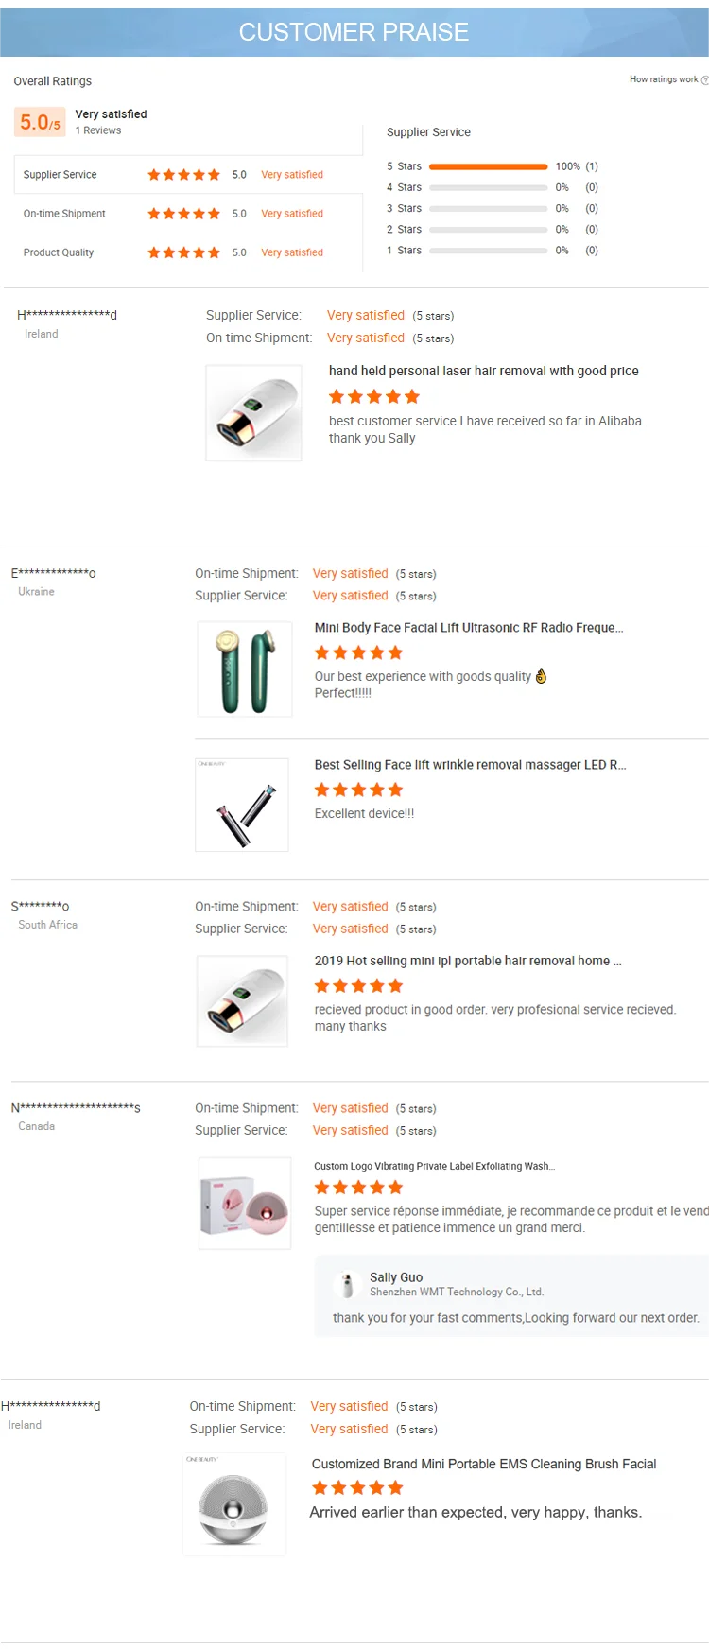Viewport: 709px width, 1649px height.
Task: Click Supplier Service star rating row
Action: coord(183,175)
